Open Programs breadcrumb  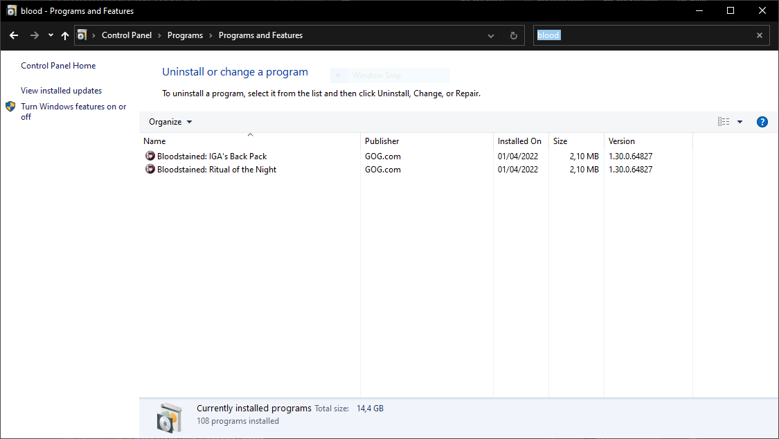point(186,35)
